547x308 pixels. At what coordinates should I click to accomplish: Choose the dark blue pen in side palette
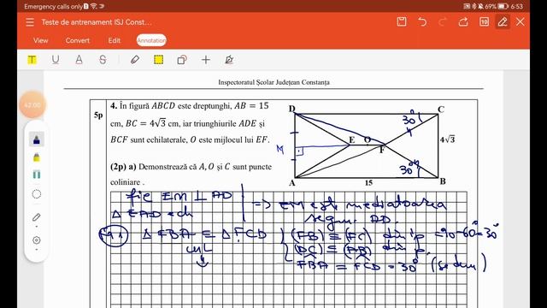(x=37, y=139)
